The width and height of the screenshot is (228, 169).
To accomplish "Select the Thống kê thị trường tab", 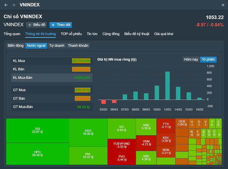I will (40, 34).
